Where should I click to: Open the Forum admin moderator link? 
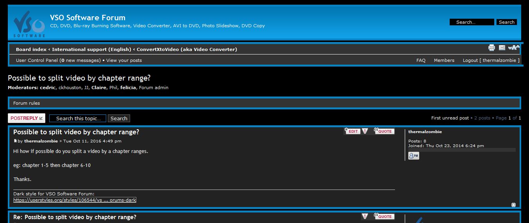(154, 88)
